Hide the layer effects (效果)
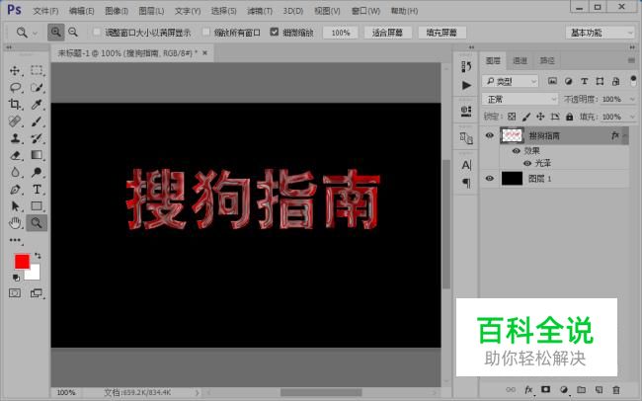The width and height of the screenshot is (642, 401). 517,151
